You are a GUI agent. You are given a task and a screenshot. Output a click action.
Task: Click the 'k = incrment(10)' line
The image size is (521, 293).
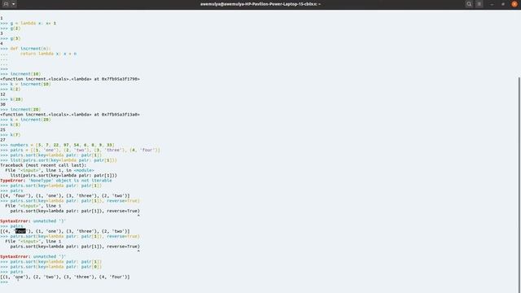click(x=25, y=84)
